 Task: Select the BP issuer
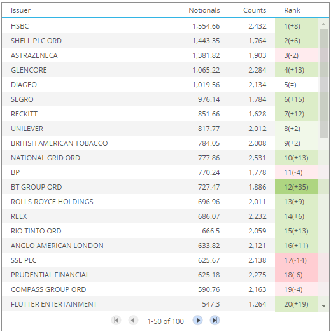click(15, 172)
